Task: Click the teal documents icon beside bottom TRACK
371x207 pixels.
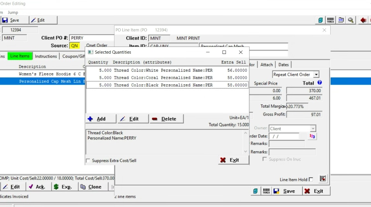Action: pos(255,191)
